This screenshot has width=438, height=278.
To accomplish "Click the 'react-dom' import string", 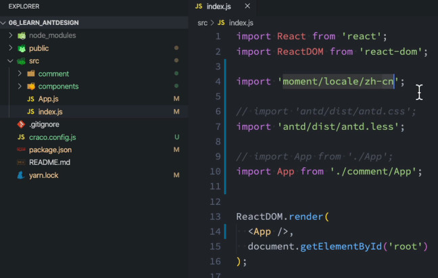I will click(x=391, y=51).
